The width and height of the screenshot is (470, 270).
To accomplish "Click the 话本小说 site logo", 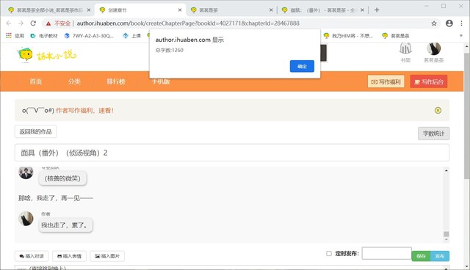I will pos(47,55).
